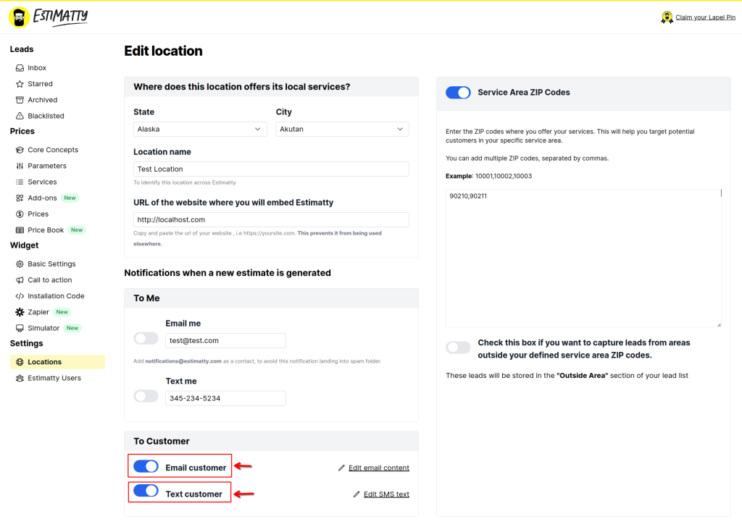Click the Simulator monitor icon
This screenshot has width=742, height=527.
(20, 329)
